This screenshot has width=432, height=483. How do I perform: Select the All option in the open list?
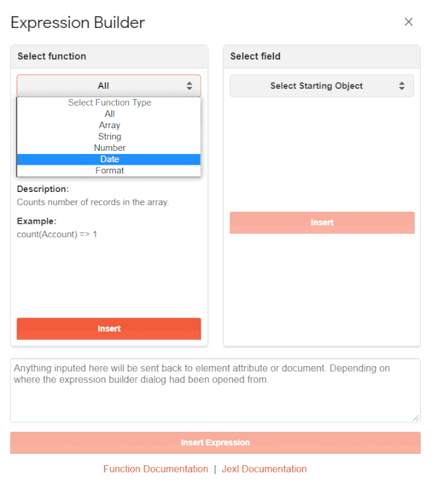click(109, 114)
